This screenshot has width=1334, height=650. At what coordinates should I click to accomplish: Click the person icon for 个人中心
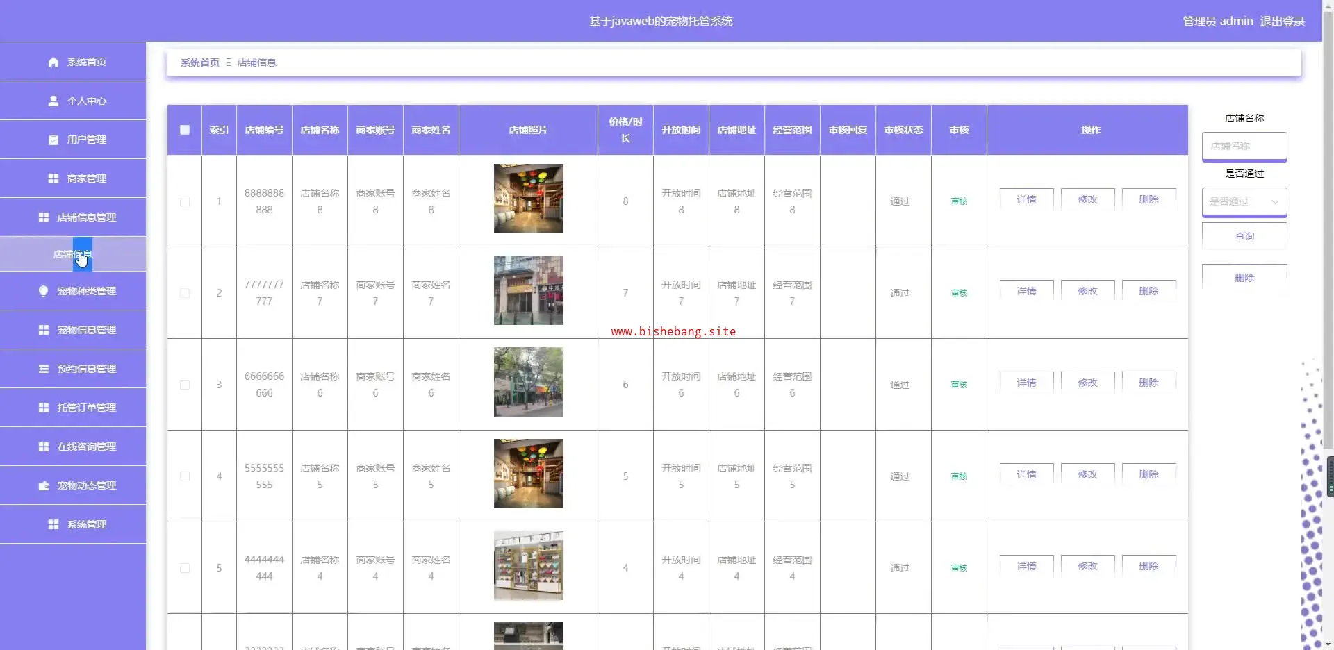coord(53,101)
